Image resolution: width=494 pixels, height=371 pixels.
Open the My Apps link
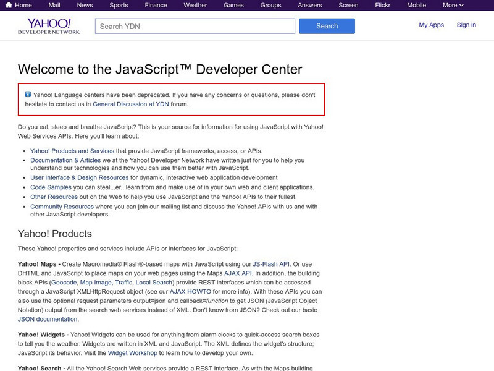[x=431, y=25]
